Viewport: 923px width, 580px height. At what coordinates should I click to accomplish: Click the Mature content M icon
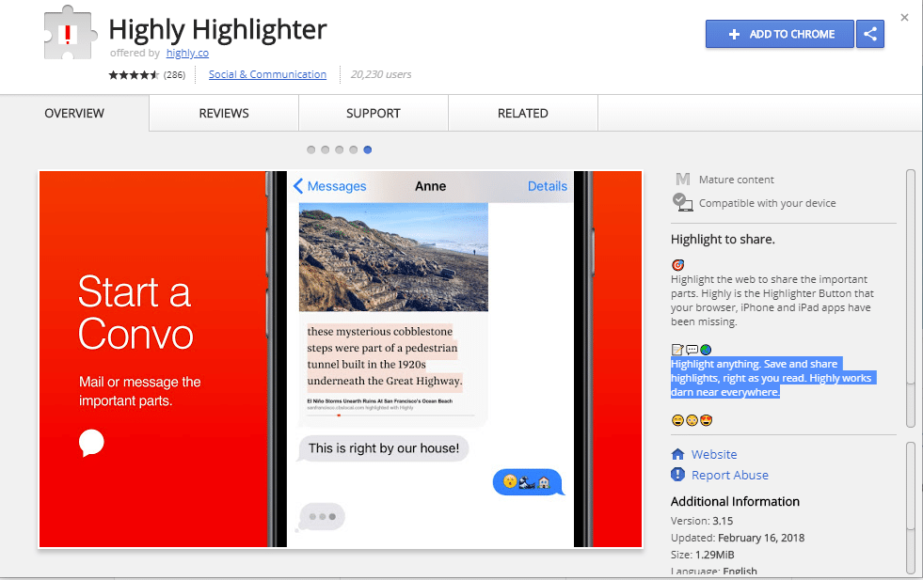point(683,179)
